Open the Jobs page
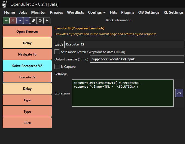185x144 pixels. [x=23, y=12]
